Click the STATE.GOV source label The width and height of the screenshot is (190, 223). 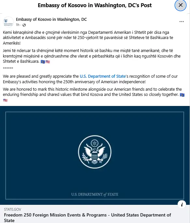(12, 209)
